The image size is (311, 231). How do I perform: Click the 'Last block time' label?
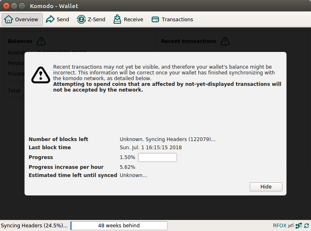click(x=50, y=148)
